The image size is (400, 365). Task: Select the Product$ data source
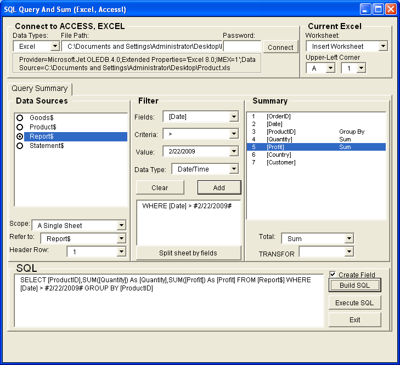20,127
